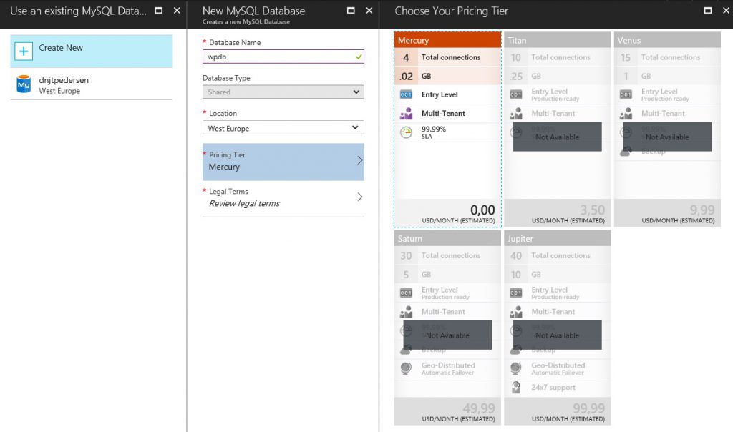733x432 pixels.
Task: Select the Saturn pricing tier header
Action: point(447,238)
